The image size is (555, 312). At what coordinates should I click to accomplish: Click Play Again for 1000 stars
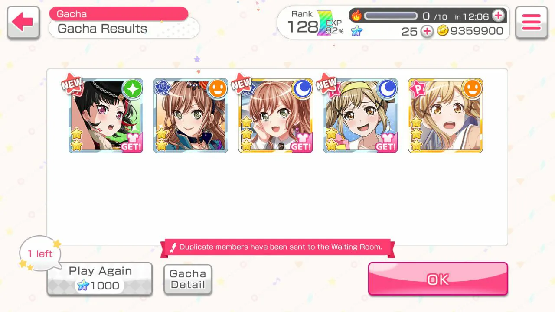coord(100,279)
